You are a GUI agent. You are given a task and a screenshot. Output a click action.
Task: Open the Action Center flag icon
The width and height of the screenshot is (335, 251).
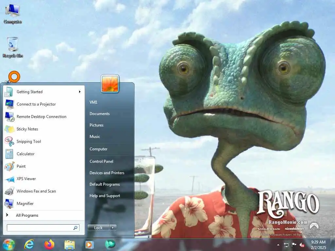[294, 244]
